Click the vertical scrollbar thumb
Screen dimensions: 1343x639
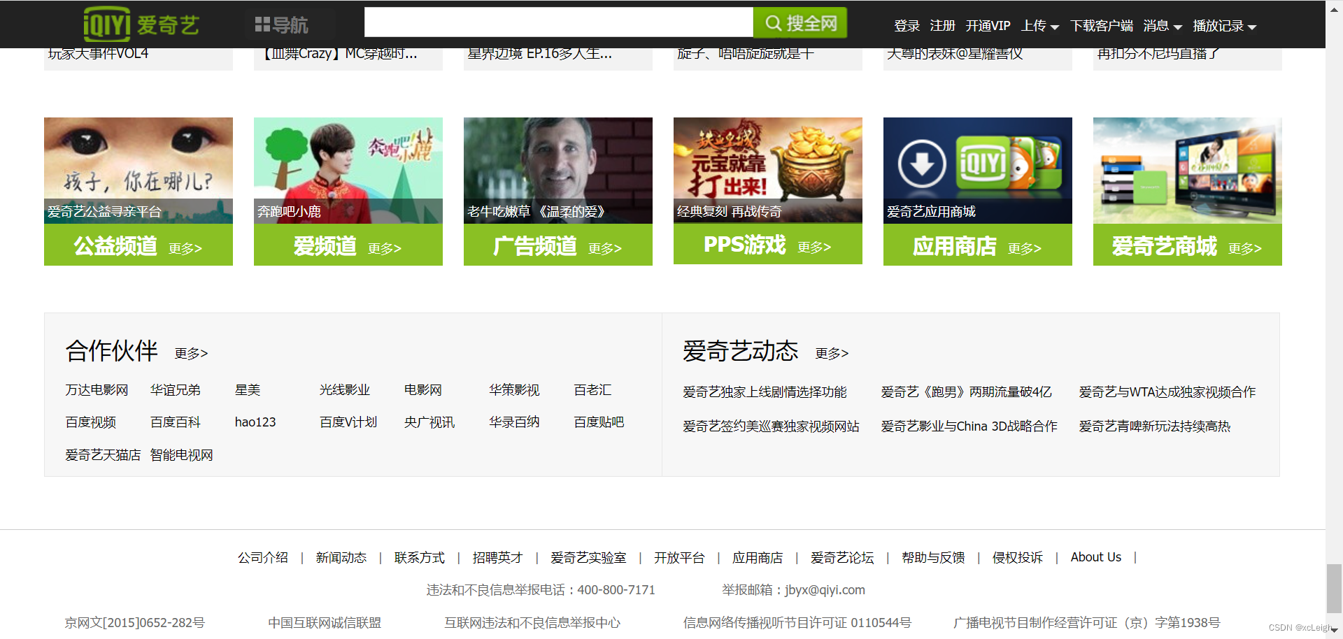click(1335, 589)
